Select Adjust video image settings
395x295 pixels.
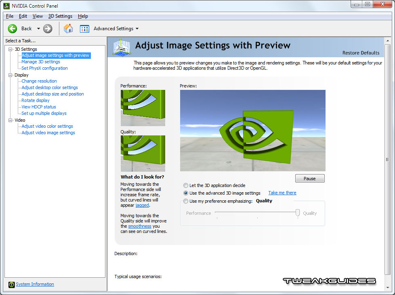48,133
